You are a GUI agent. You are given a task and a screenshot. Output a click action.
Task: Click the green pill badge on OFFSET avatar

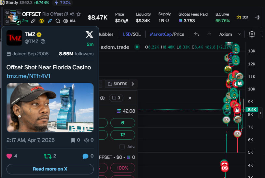pyautogui.click(x=18, y=22)
